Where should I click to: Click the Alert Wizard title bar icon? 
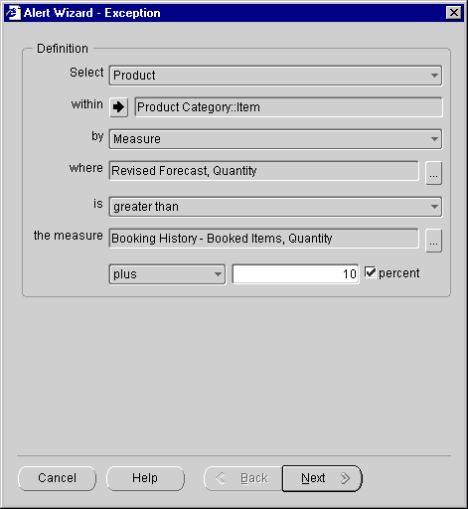coord(13,13)
